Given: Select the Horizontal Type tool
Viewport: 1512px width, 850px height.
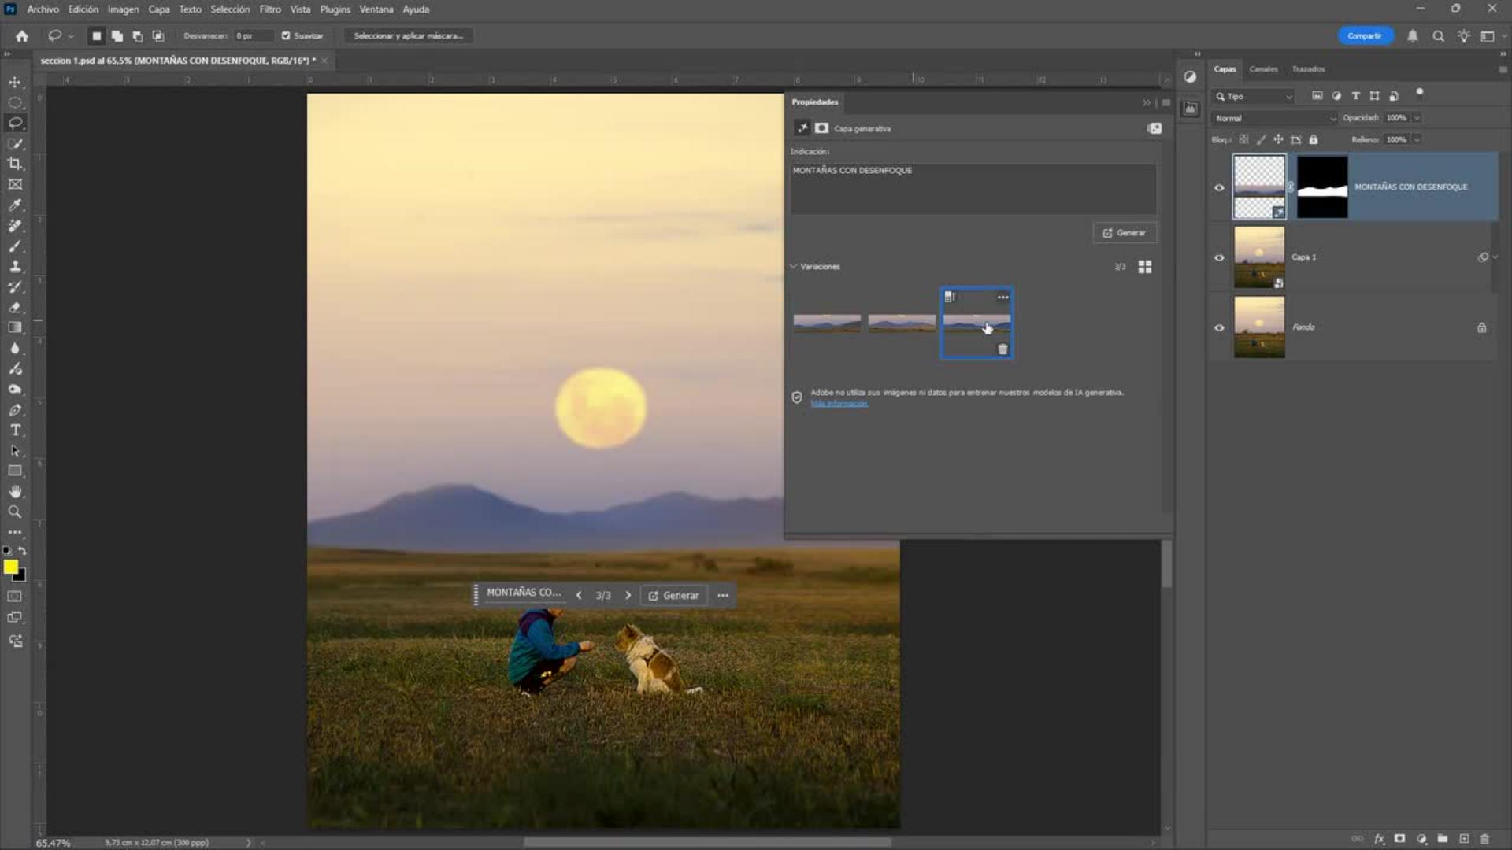Looking at the screenshot, I should coord(15,430).
